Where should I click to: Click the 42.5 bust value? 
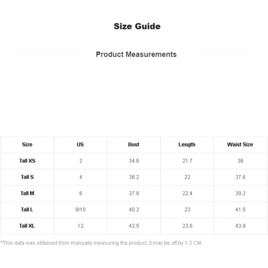[134, 226]
